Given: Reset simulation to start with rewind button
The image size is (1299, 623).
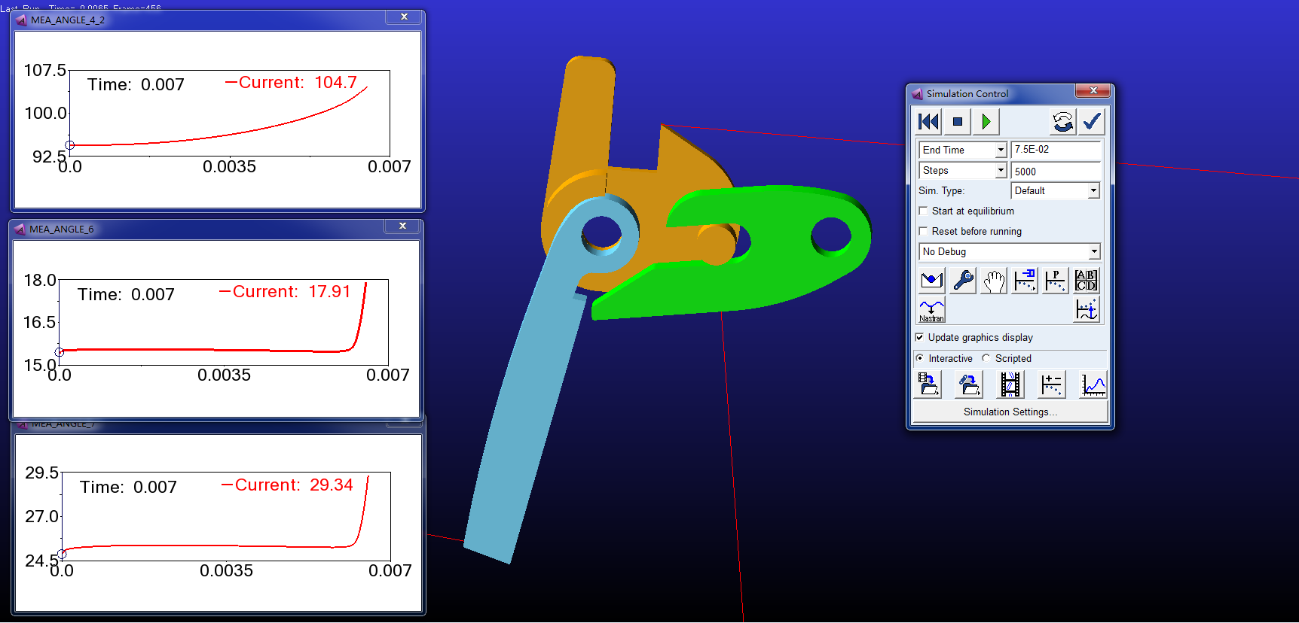Looking at the screenshot, I should click(x=928, y=121).
